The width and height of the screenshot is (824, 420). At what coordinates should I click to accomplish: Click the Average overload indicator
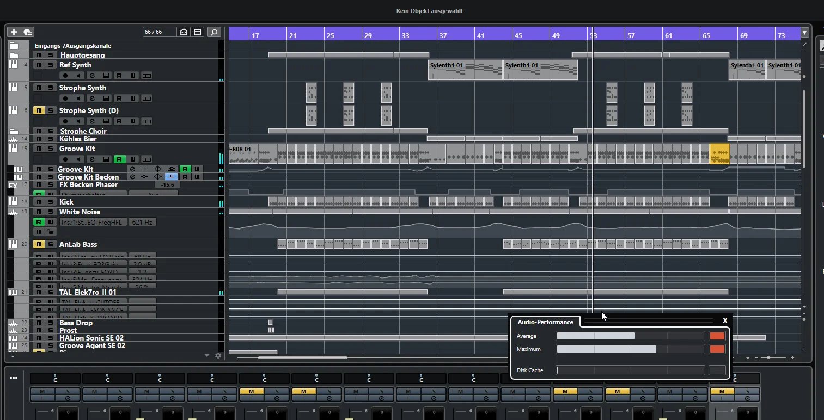coord(717,336)
